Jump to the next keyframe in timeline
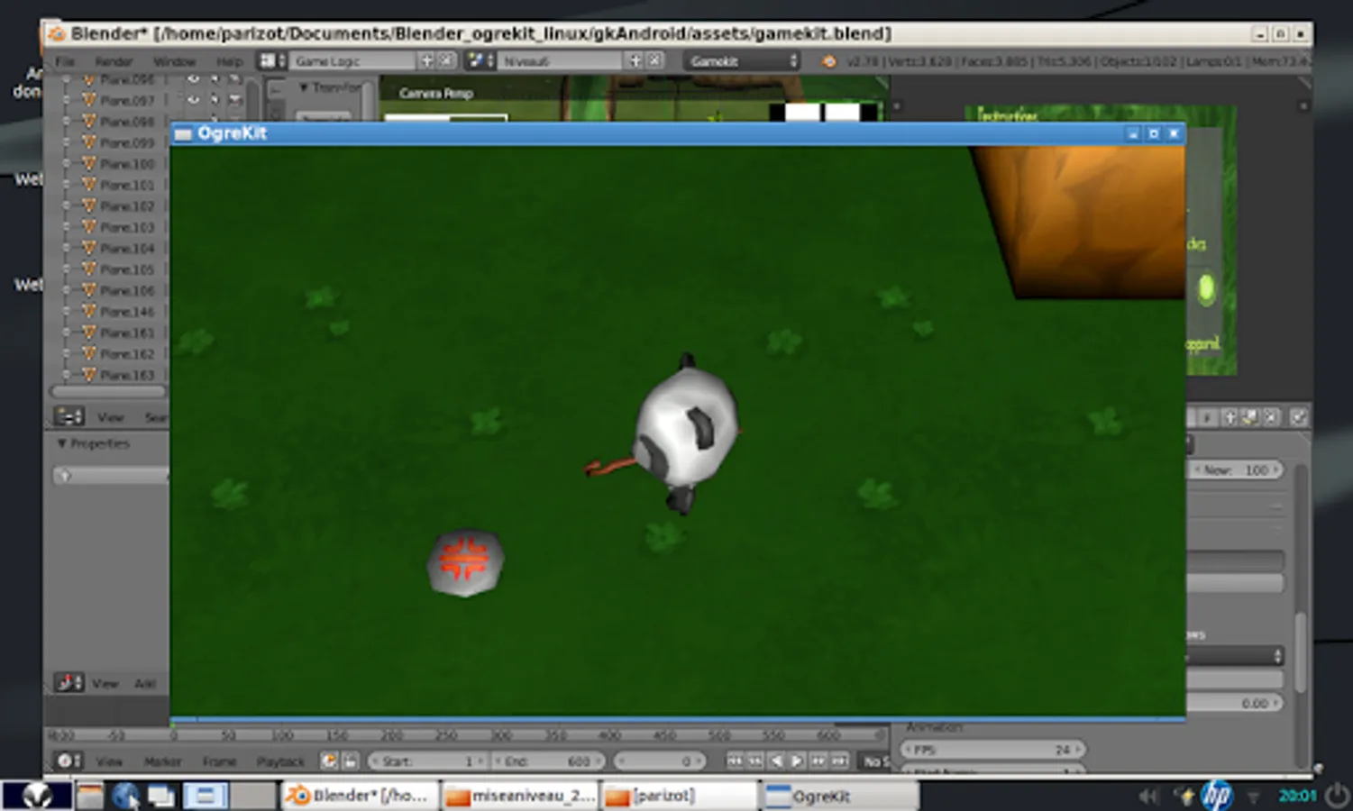This screenshot has height=811, width=1353. pyautogui.click(x=818, y=761)
